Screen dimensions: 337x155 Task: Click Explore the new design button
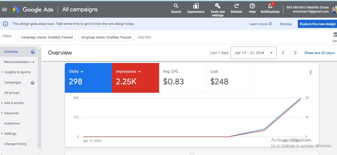coord(318,24)
